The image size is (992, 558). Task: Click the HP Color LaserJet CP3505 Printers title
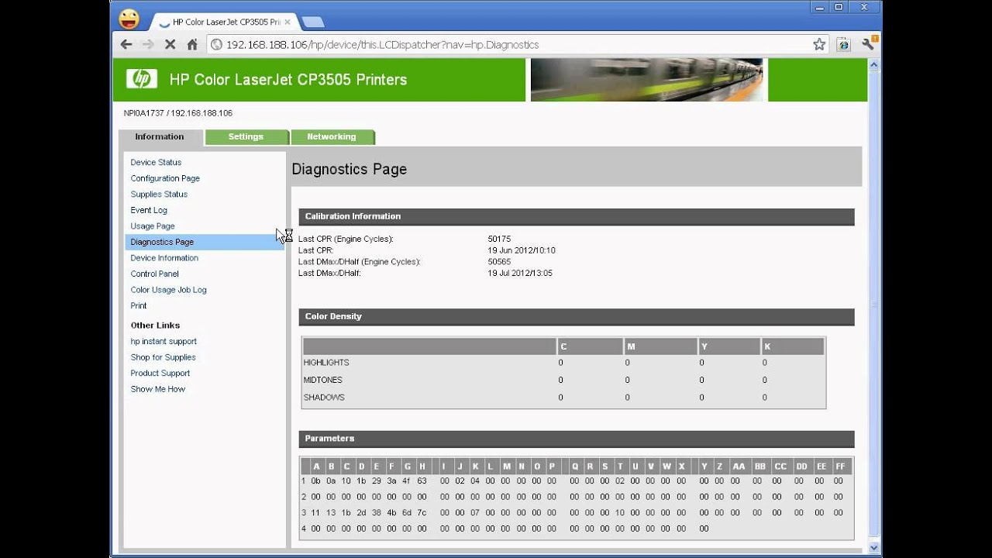pos(288,80)
